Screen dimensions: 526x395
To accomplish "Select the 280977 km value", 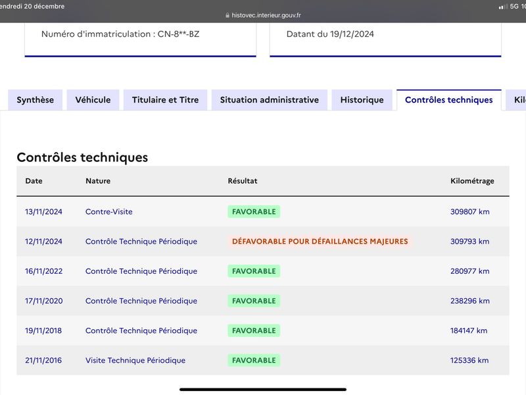I will (x=469, y=271).
